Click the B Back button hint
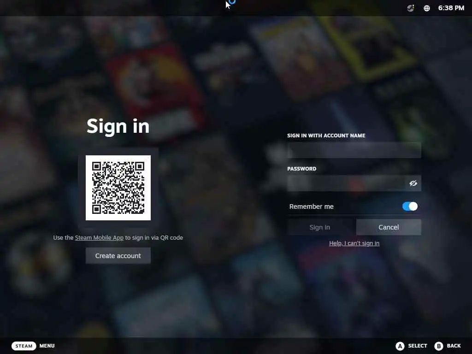472x354 pixels. coord(448,346)
